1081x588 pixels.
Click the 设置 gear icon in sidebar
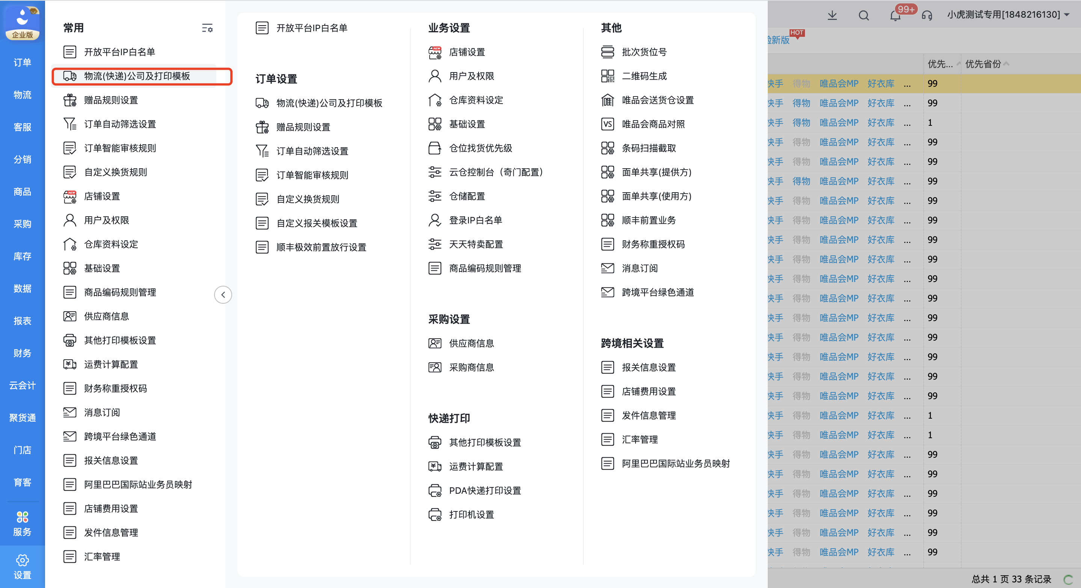tap(22, 560)
